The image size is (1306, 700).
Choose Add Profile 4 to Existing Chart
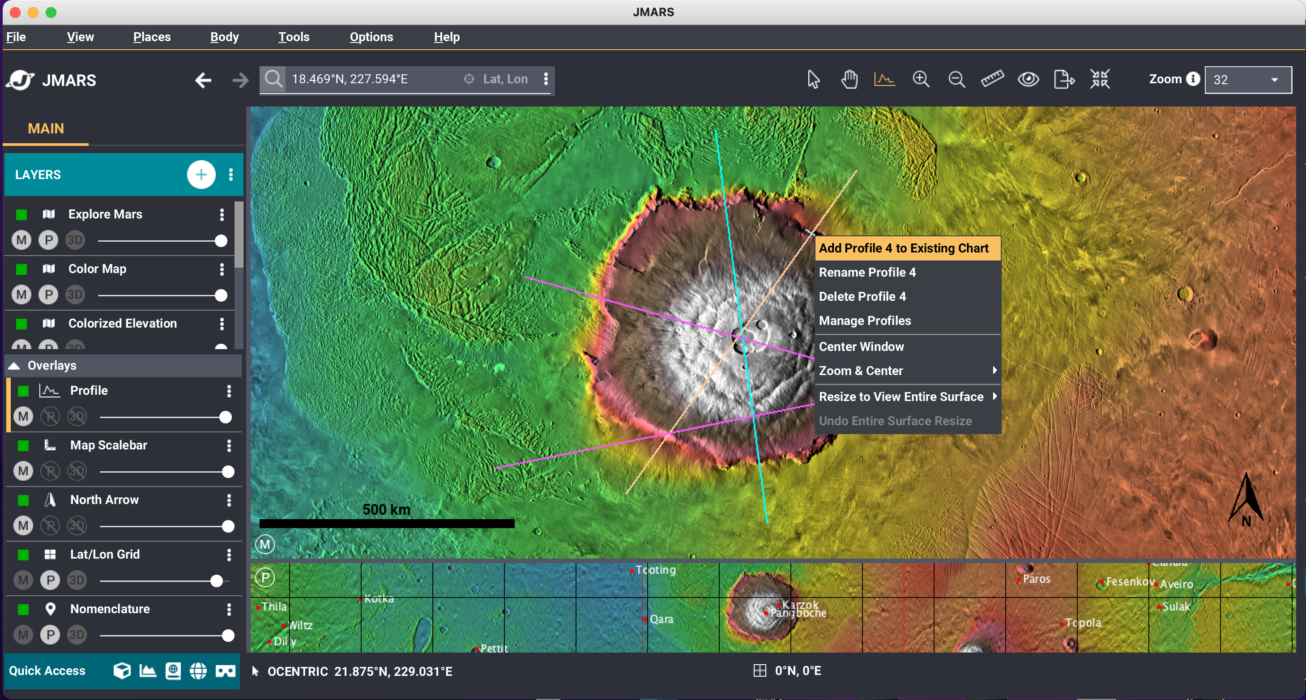908,248
